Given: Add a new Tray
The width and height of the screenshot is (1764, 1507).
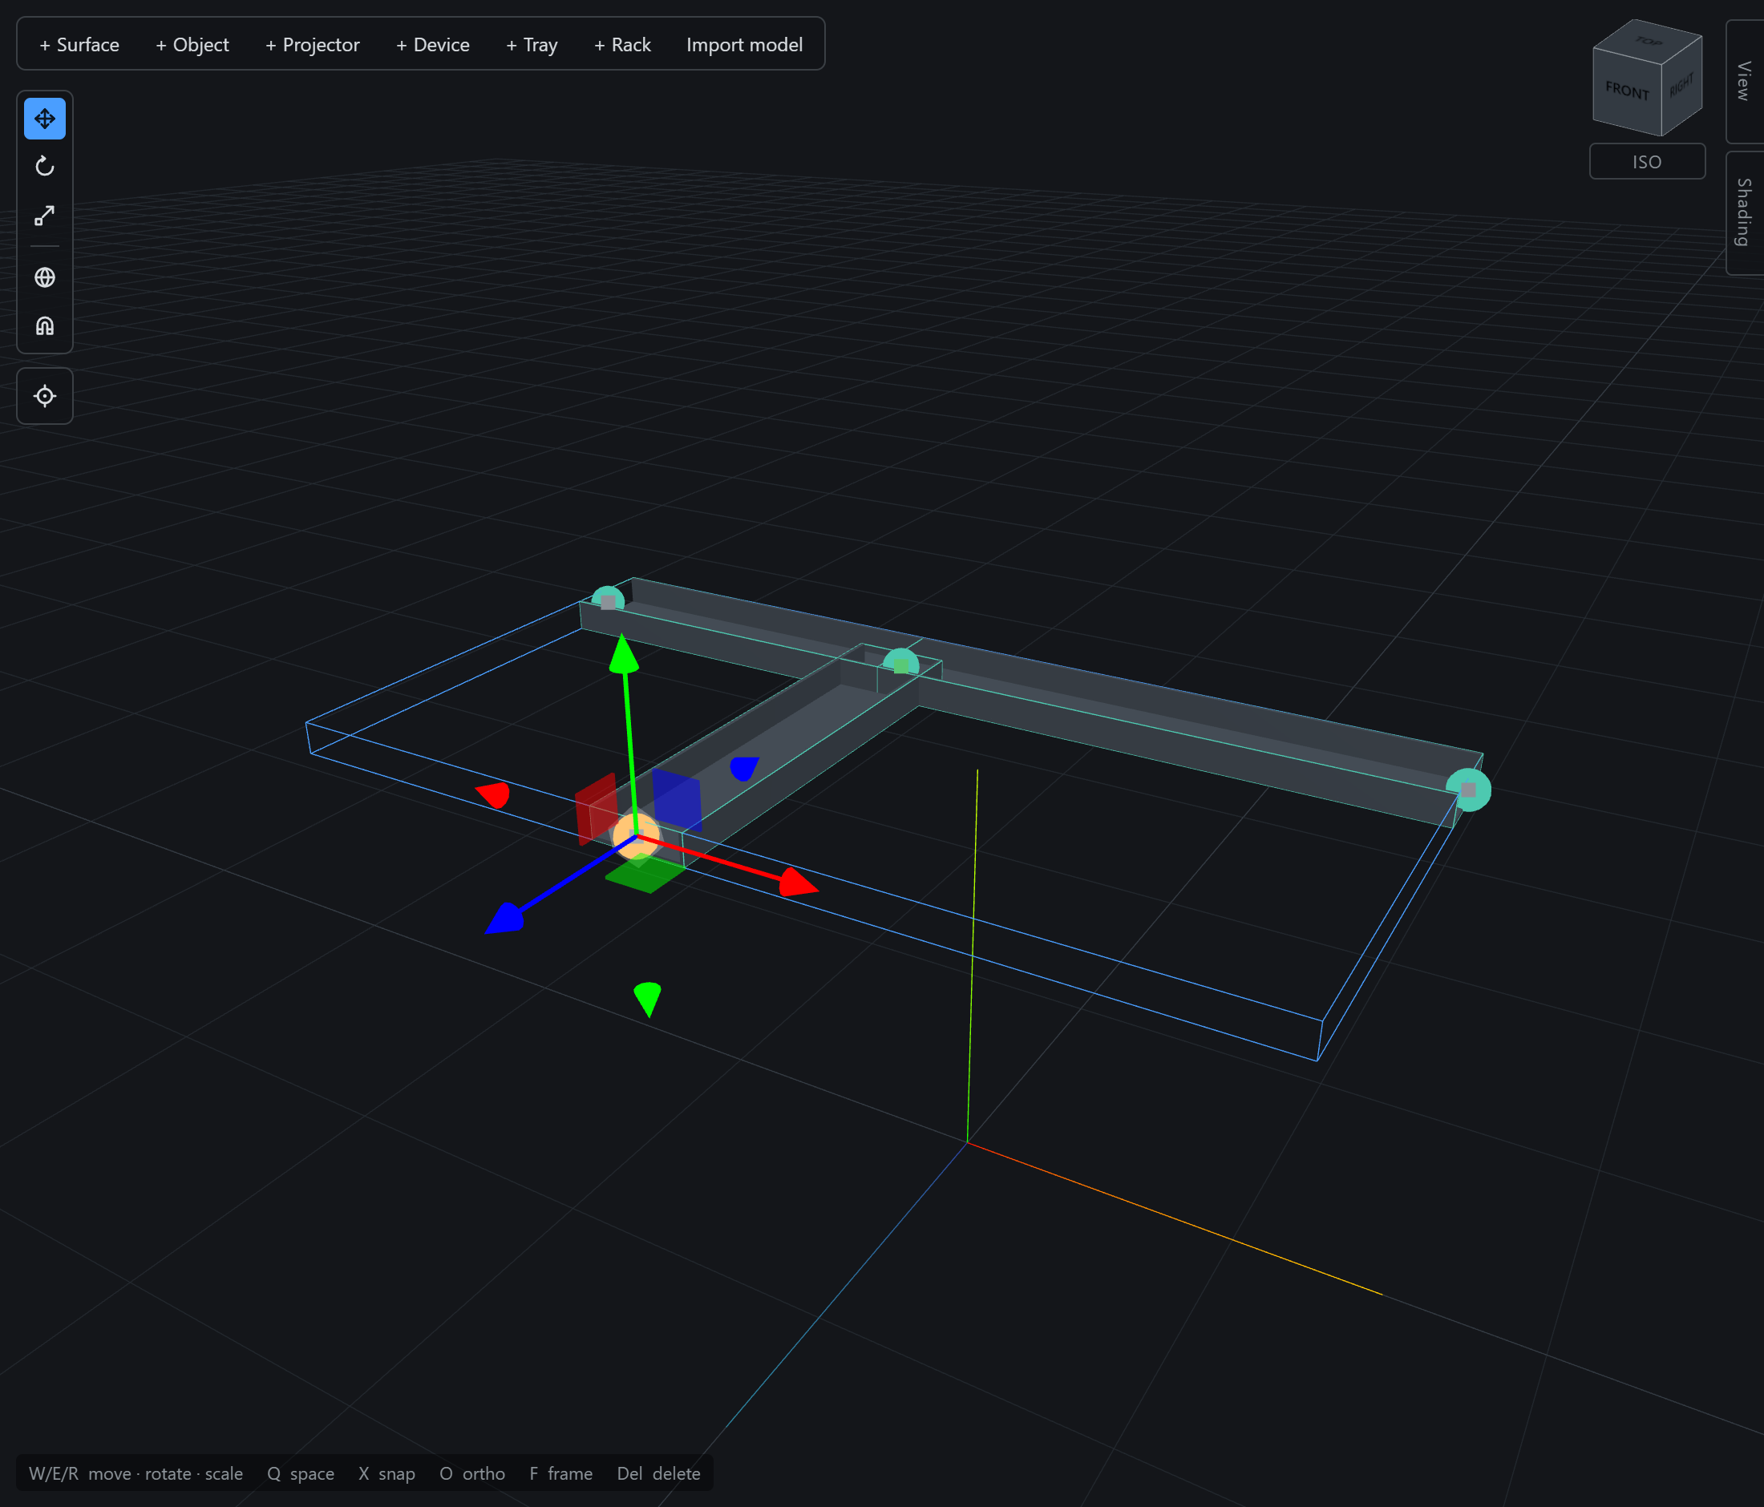Looking at the screenshot, I should pyautogui.click(x=532, y=44).
